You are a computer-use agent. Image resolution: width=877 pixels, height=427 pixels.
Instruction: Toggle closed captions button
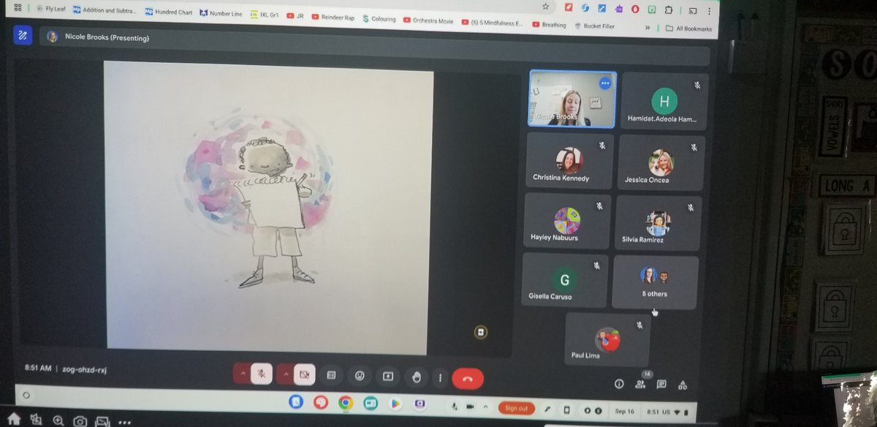(331, 375)
